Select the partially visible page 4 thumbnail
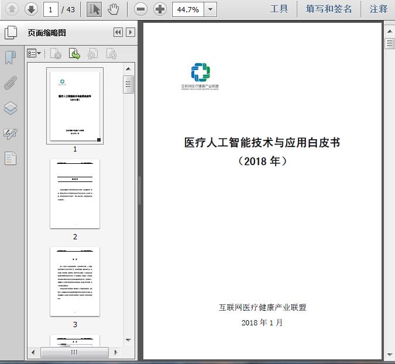 point(75,341)
